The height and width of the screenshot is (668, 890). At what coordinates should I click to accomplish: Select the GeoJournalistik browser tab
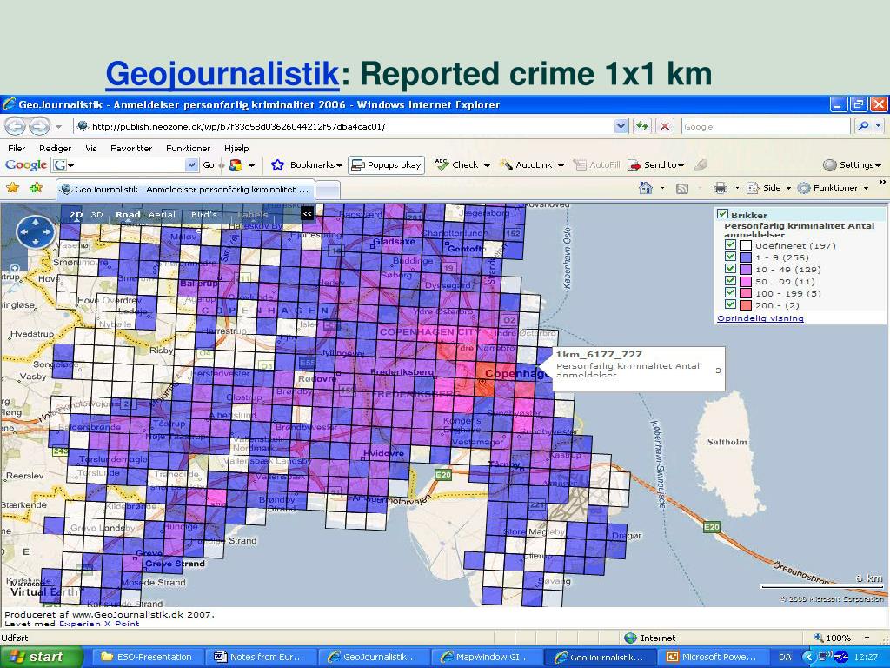(185, 189)
